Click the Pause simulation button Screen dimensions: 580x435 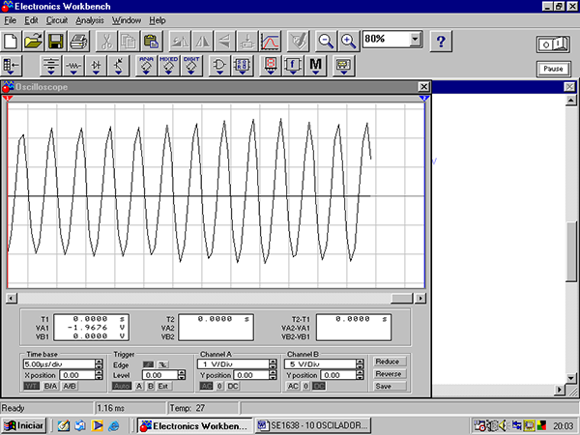[553, 69]
